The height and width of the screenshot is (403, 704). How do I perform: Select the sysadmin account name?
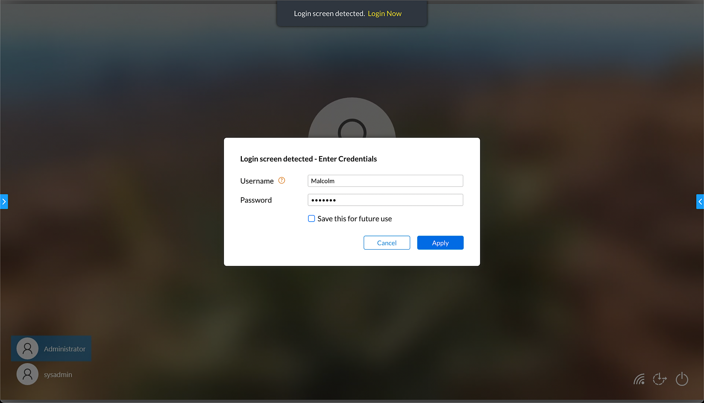[x=58, y=375]
